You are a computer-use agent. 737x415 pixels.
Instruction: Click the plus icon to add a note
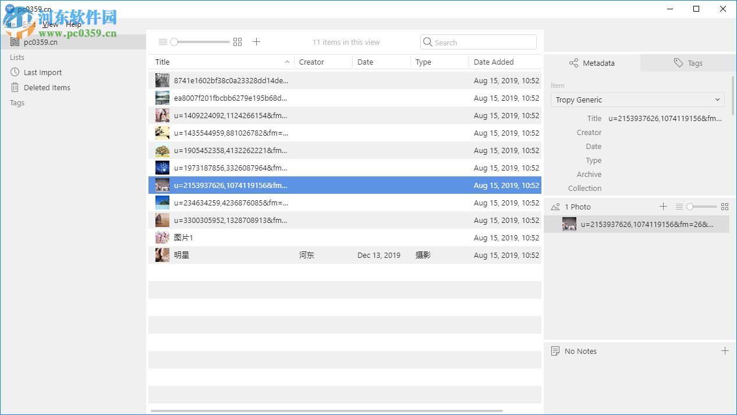tap(725, 350)
